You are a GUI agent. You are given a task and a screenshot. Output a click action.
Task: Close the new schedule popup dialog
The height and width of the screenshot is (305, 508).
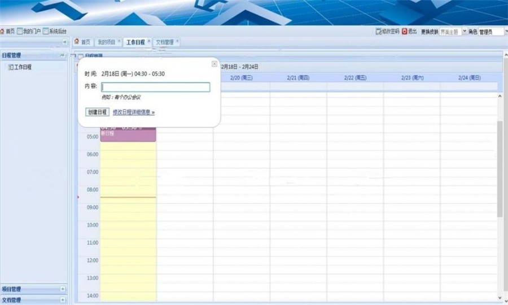pyautogui.click(x=214, y=64)
